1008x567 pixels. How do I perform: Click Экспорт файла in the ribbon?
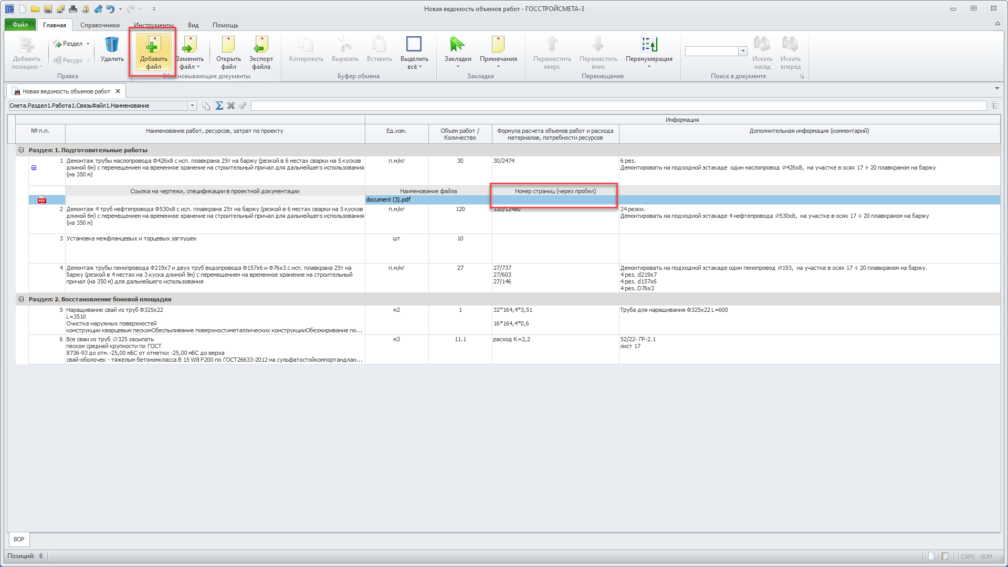(x=261, y=52)
